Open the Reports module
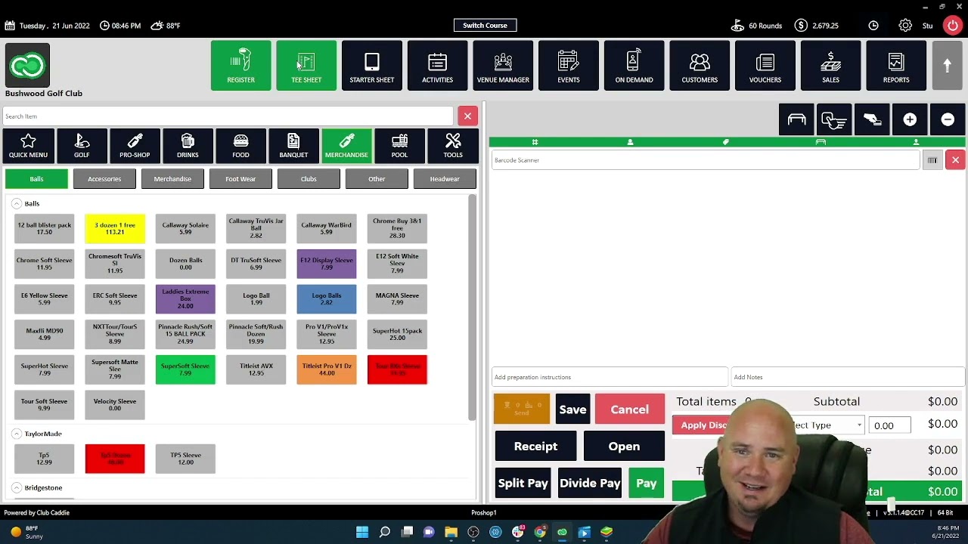 coord(896,66)
